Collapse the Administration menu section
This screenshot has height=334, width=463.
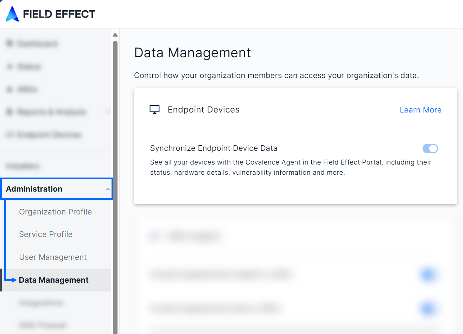pyautogui.click(x=57, y=189)
